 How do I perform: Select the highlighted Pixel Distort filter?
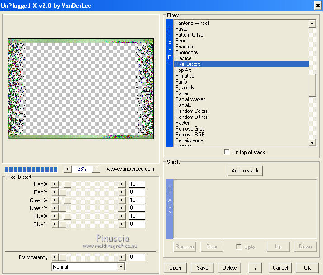241,64
